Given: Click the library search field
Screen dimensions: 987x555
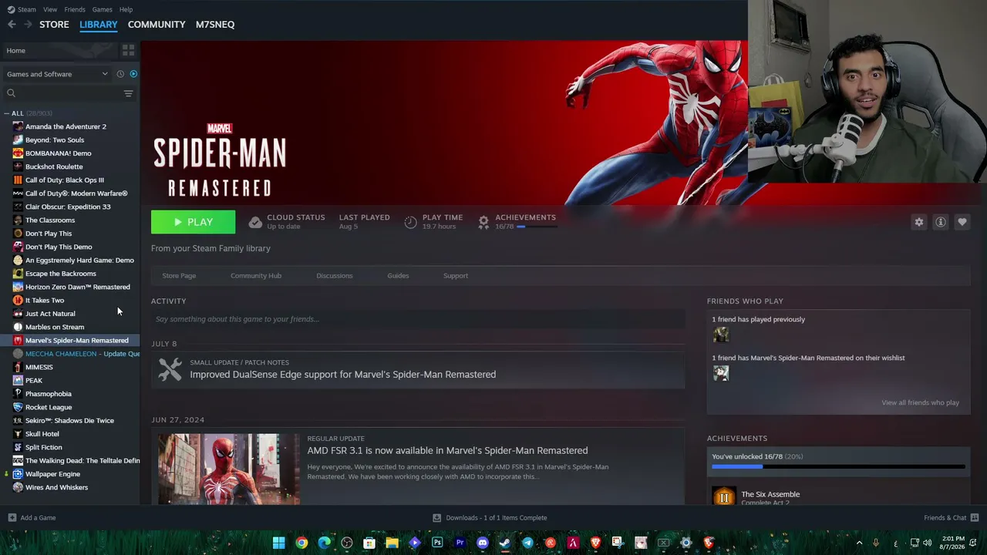Looking at the screenshot, I should (63, 93).
